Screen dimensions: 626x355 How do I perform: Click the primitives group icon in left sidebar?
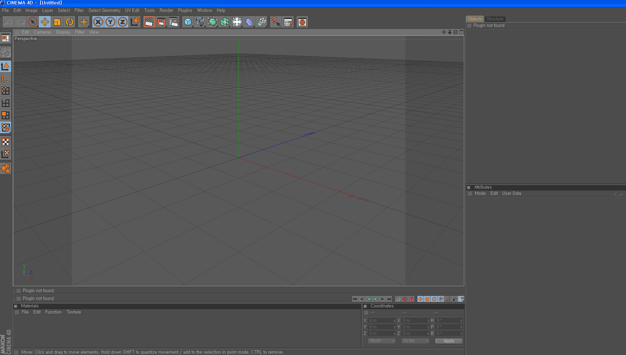point(5,168)
